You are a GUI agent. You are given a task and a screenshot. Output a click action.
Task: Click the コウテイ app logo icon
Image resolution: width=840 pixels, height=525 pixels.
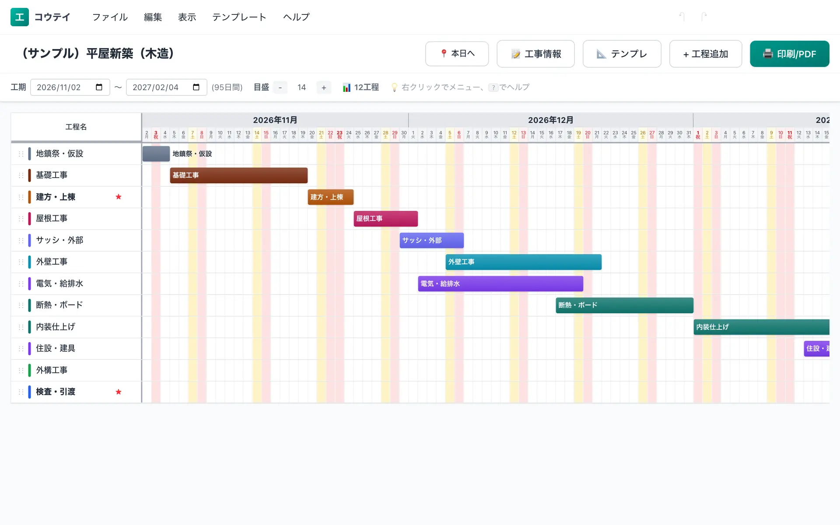(x=20, y=17)
